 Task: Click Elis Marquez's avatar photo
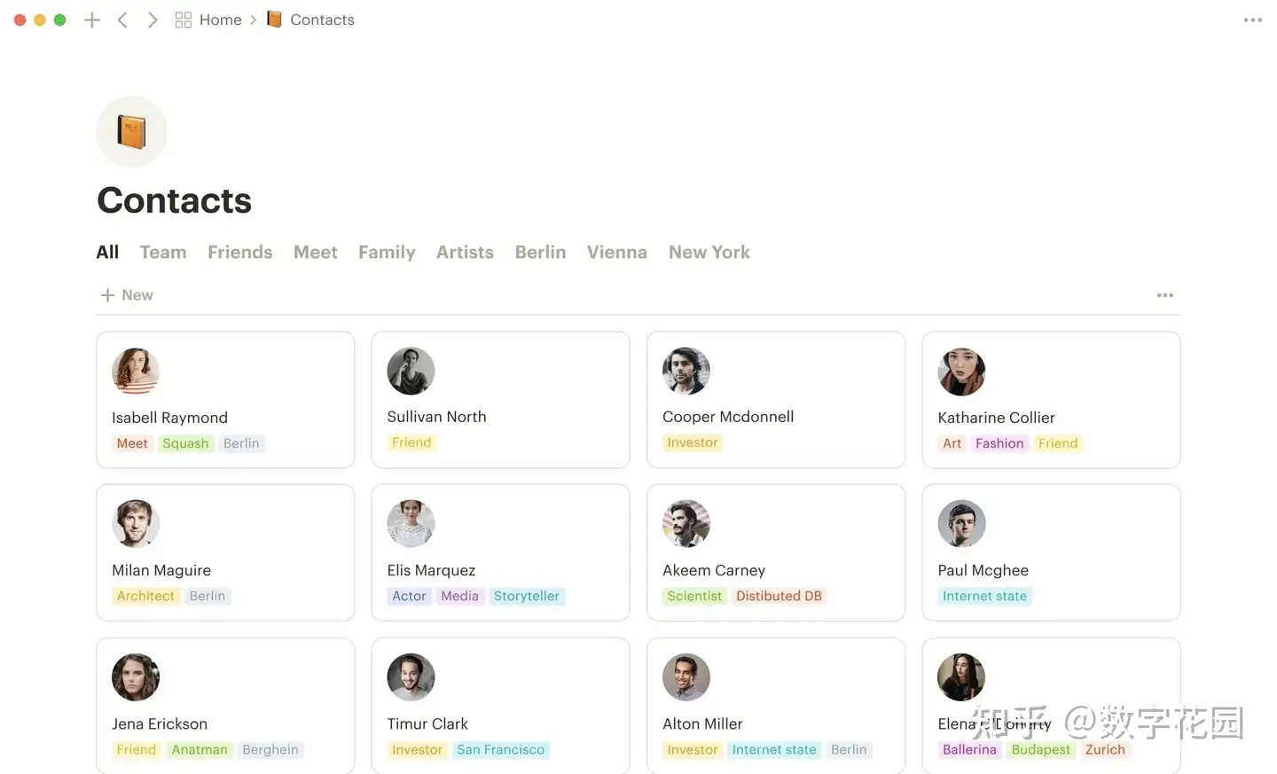pyautogui.click(x=411, y=523)
